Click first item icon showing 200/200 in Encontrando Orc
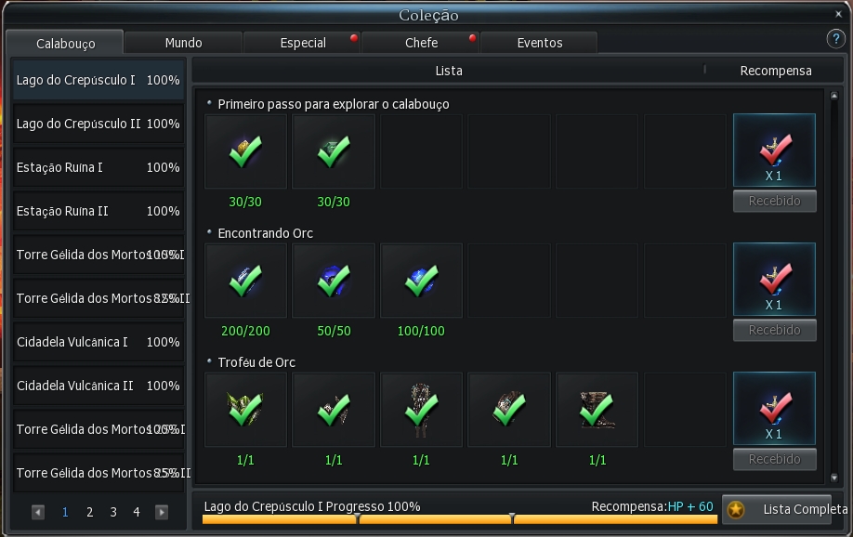 point(245,281)
